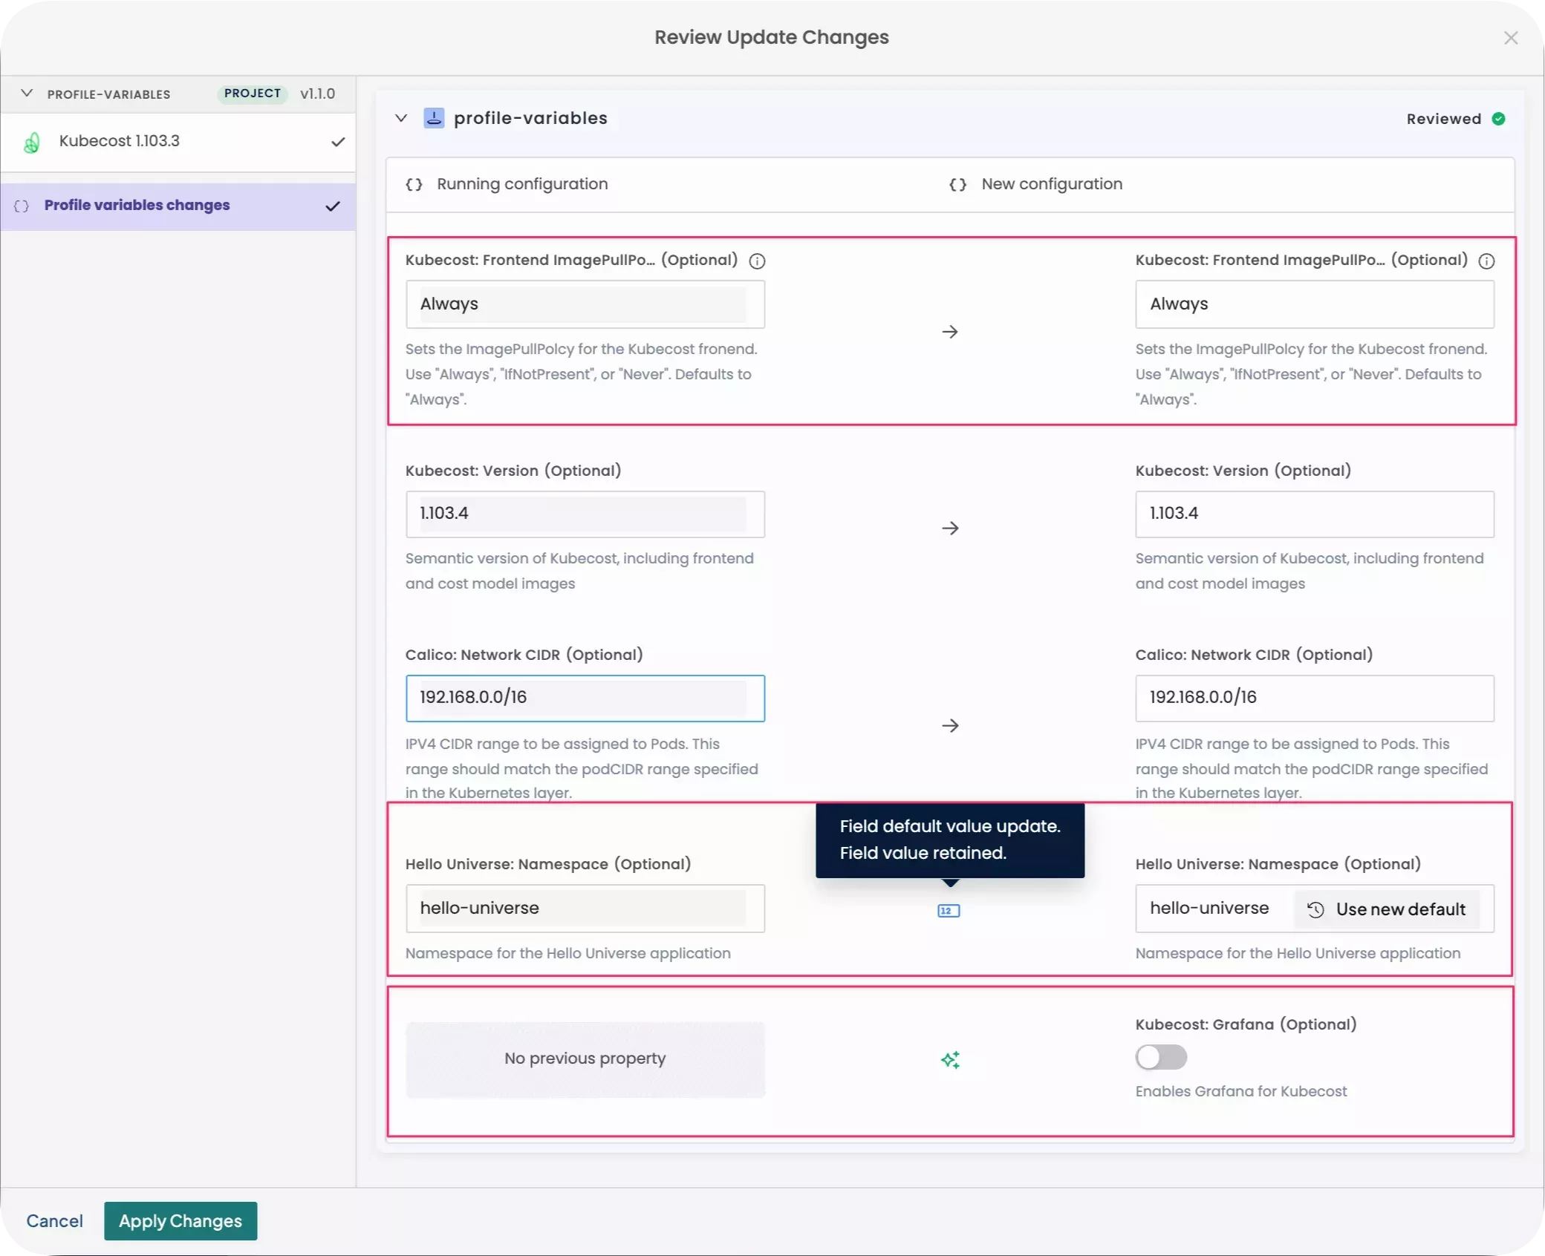This screenshot has width=1545, height=1256.
Task: Click the arrow icon for Kubecost Version row
Action: point(950,528)
